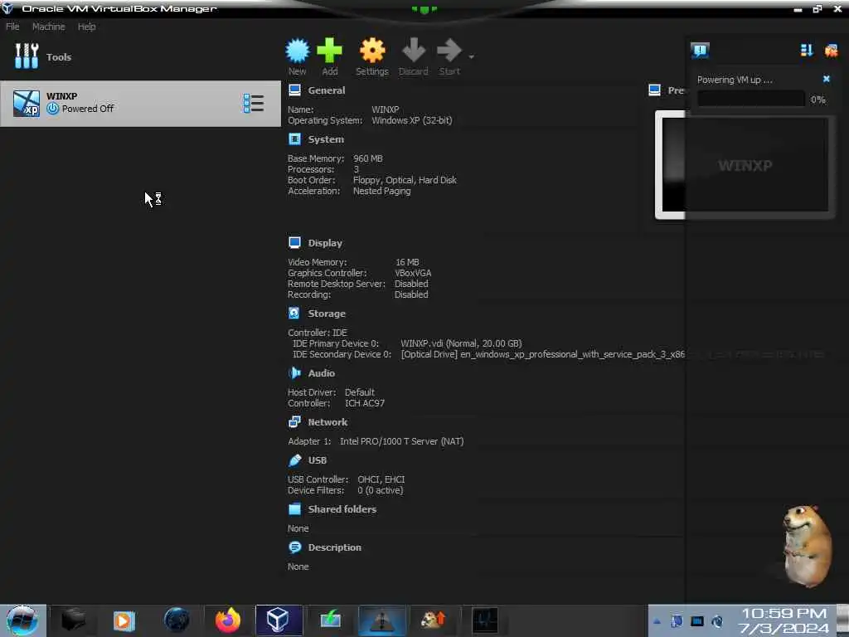This screenshot has width=849, height=637.
Task: Click the Preview section monitor icon
Action: 655,90
